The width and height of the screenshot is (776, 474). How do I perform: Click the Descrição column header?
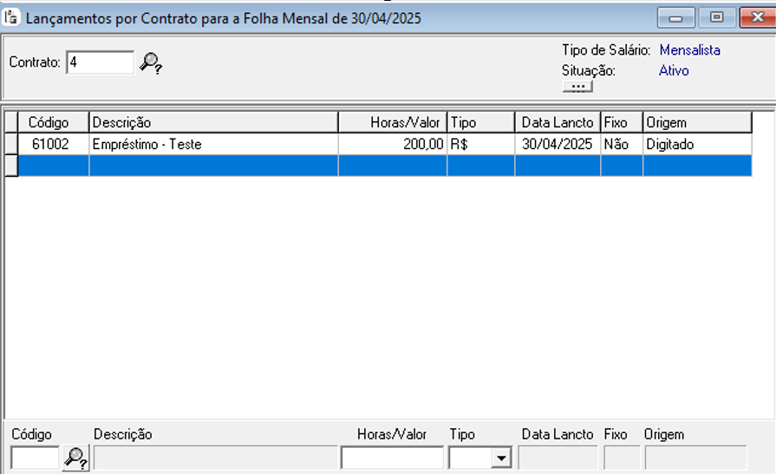[213, 122]
